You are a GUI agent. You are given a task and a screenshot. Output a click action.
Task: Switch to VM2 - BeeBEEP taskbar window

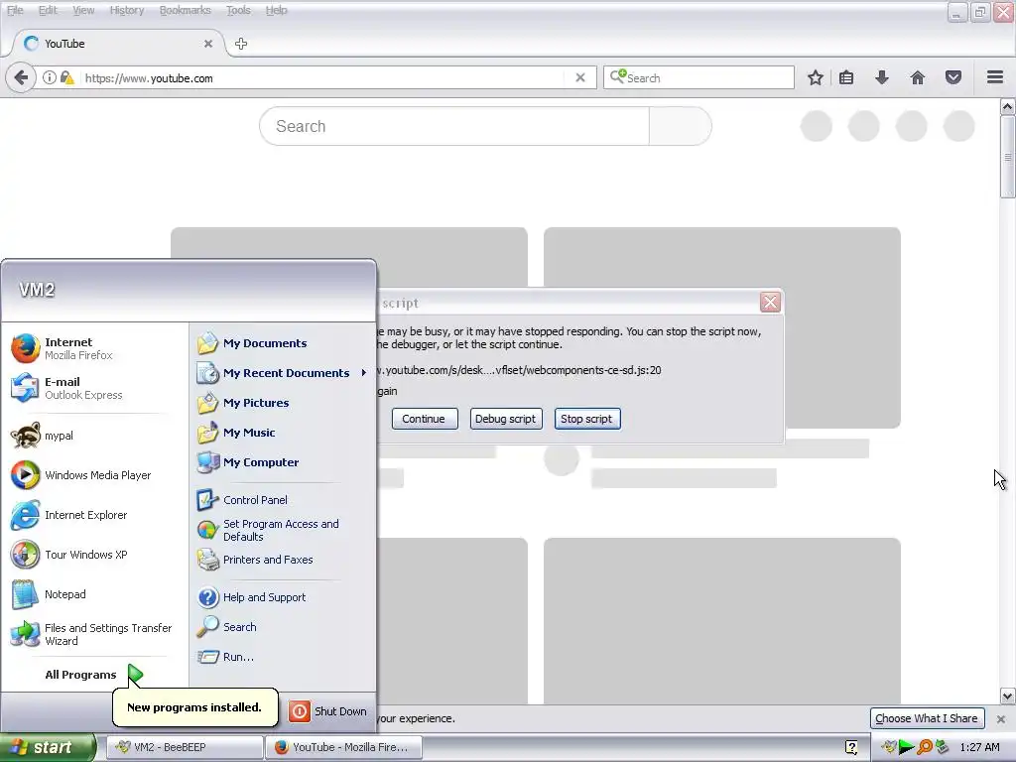[x=184, y=747]
